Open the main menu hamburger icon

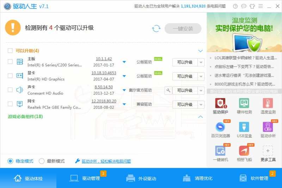260,6
